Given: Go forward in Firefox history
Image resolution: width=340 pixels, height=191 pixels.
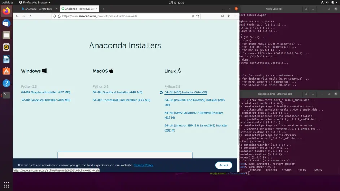Looking at the screenshot, I should [23, 16].
